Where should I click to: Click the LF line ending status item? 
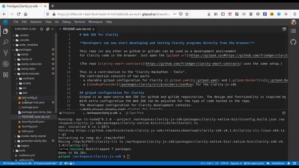point(217,163)
